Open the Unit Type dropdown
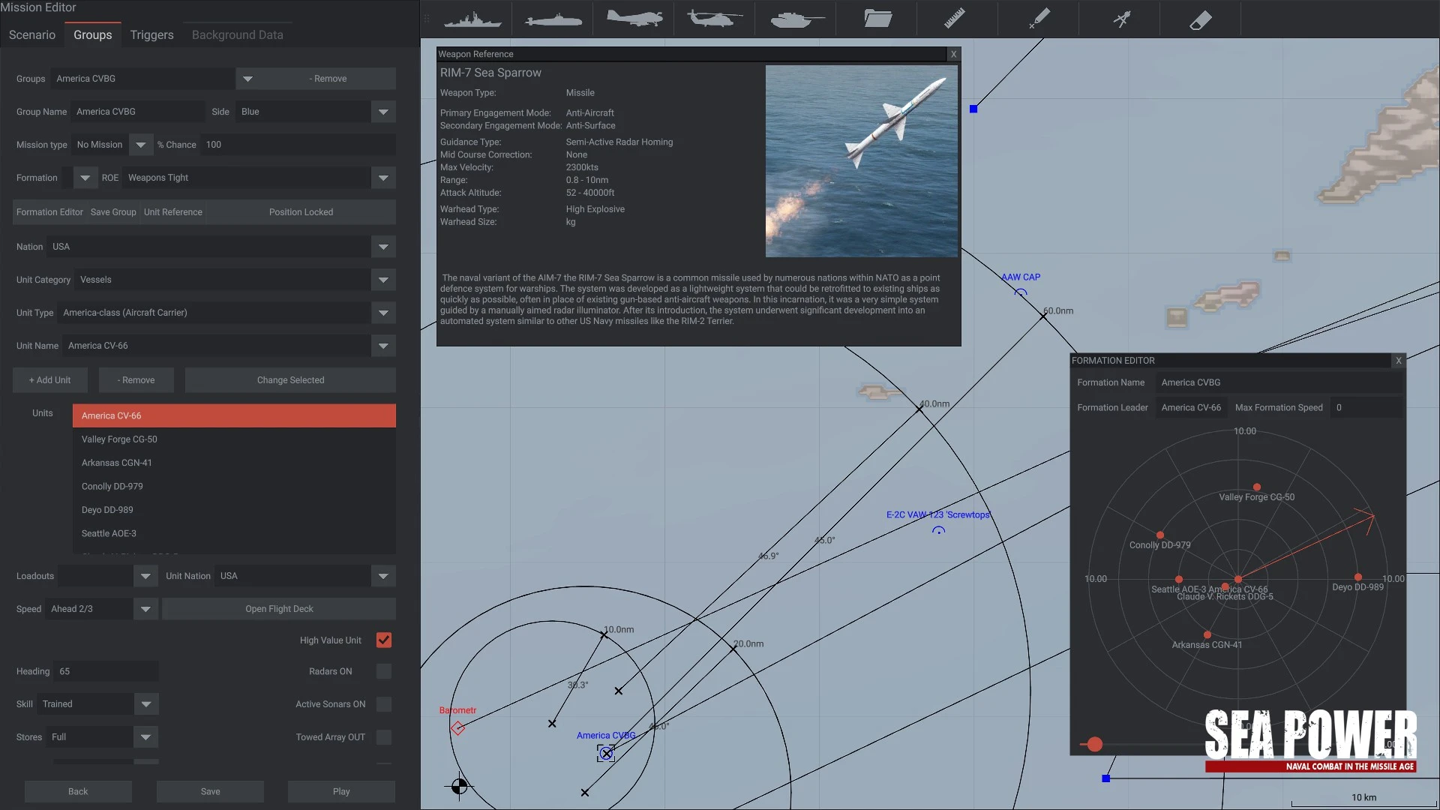 point(383,313)
